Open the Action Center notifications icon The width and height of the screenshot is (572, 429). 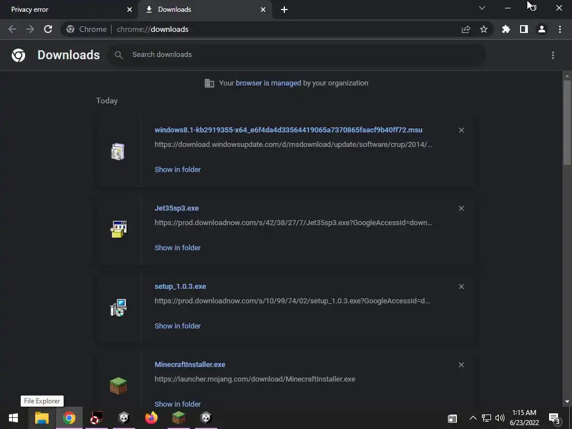[555, 418]
